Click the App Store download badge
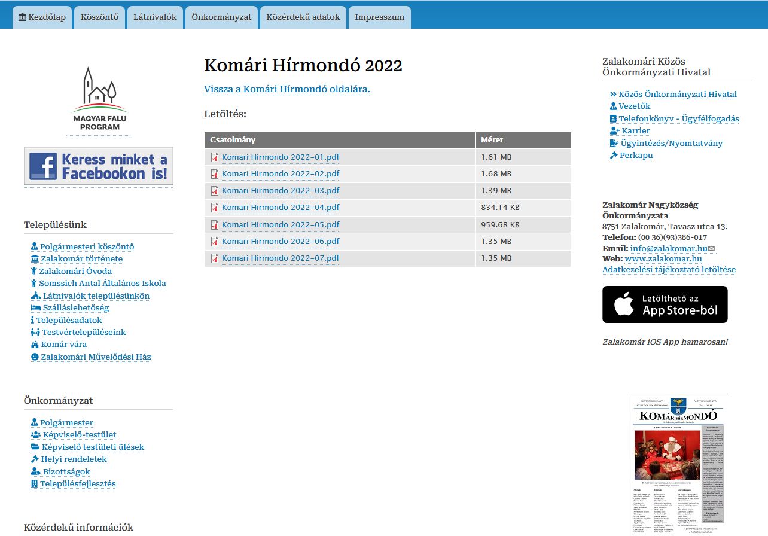Screen dimensions: 768x536 pos(665,304)
